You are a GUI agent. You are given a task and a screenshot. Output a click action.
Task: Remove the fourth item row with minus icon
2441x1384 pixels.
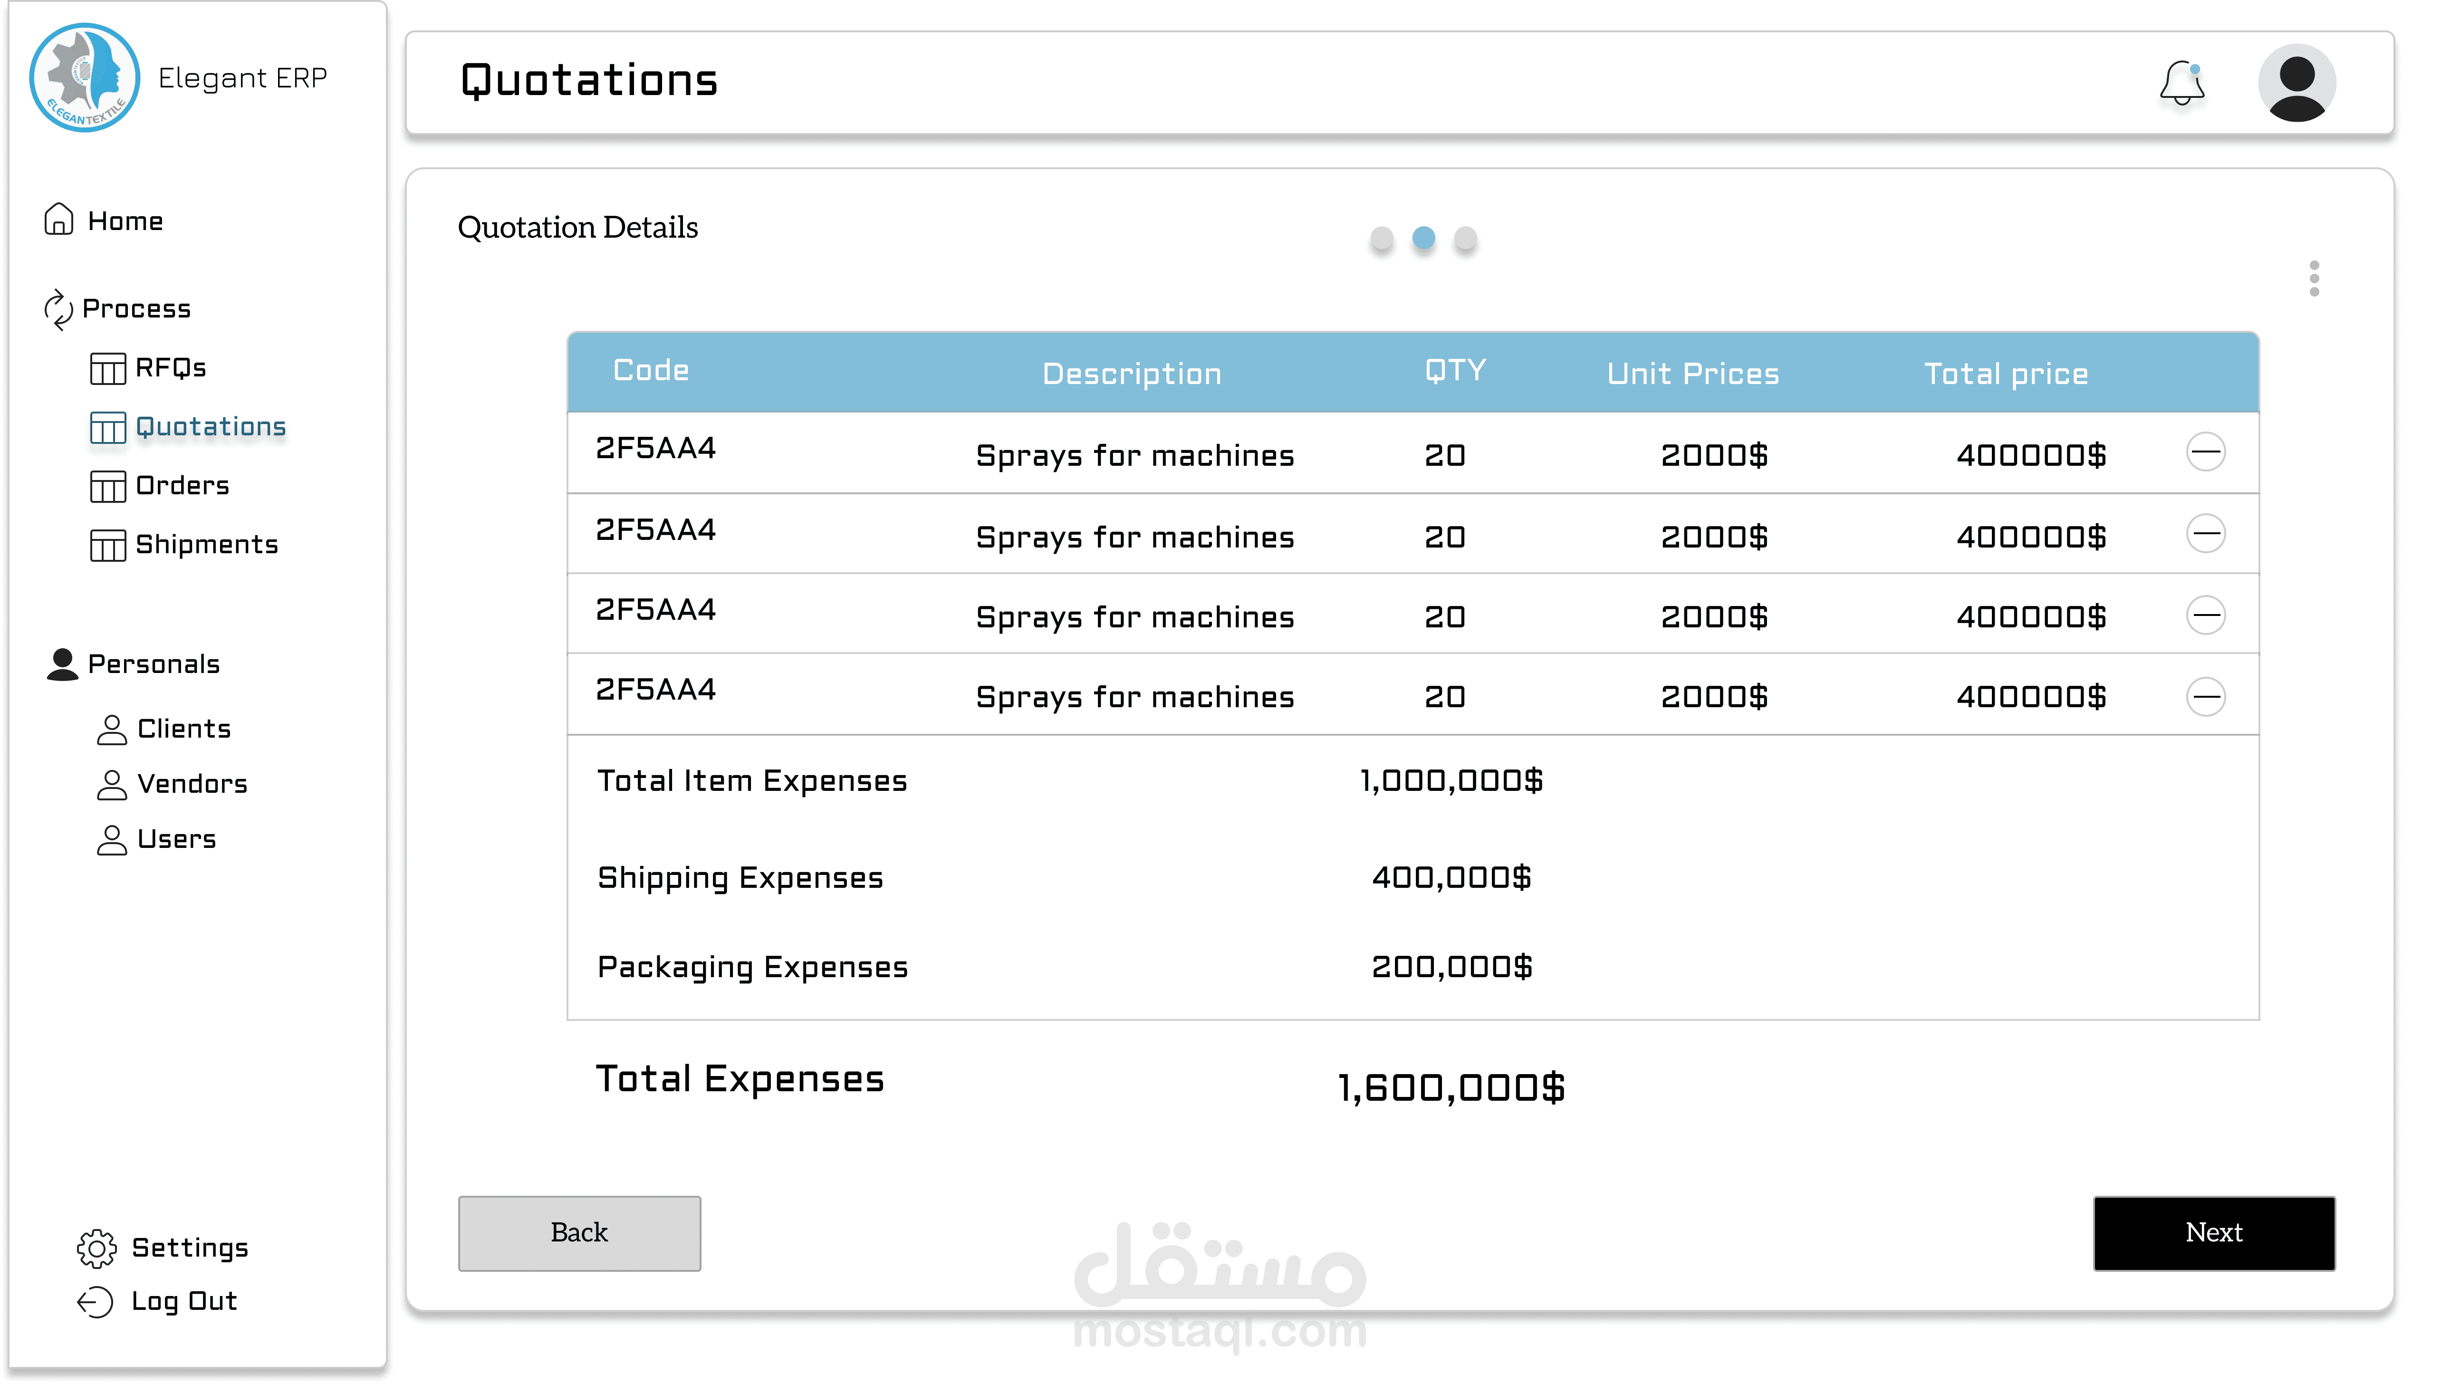tap(2205, 697)
